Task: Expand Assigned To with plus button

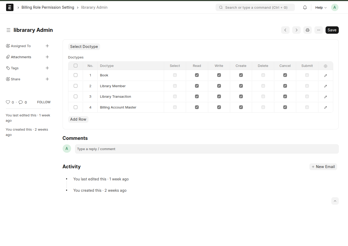Action: coord(47,46)
